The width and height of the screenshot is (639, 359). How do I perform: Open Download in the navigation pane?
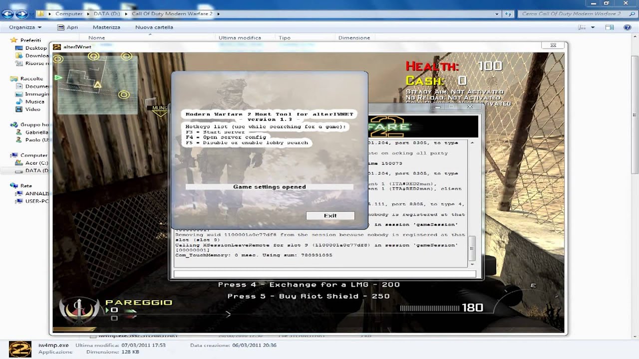33,56
